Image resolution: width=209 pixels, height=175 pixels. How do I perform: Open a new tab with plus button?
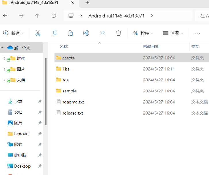click(87, 3)
